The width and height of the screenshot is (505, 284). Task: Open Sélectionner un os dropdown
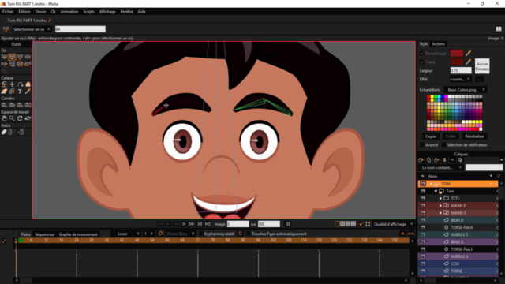pos(32,29)
